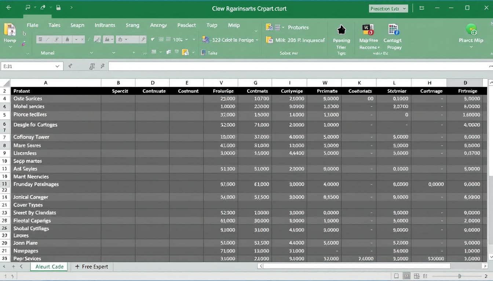Screen dimensions: 493x281
Task: Click horizontal scrollbar right arrow
Action: (x=485, y=266)
